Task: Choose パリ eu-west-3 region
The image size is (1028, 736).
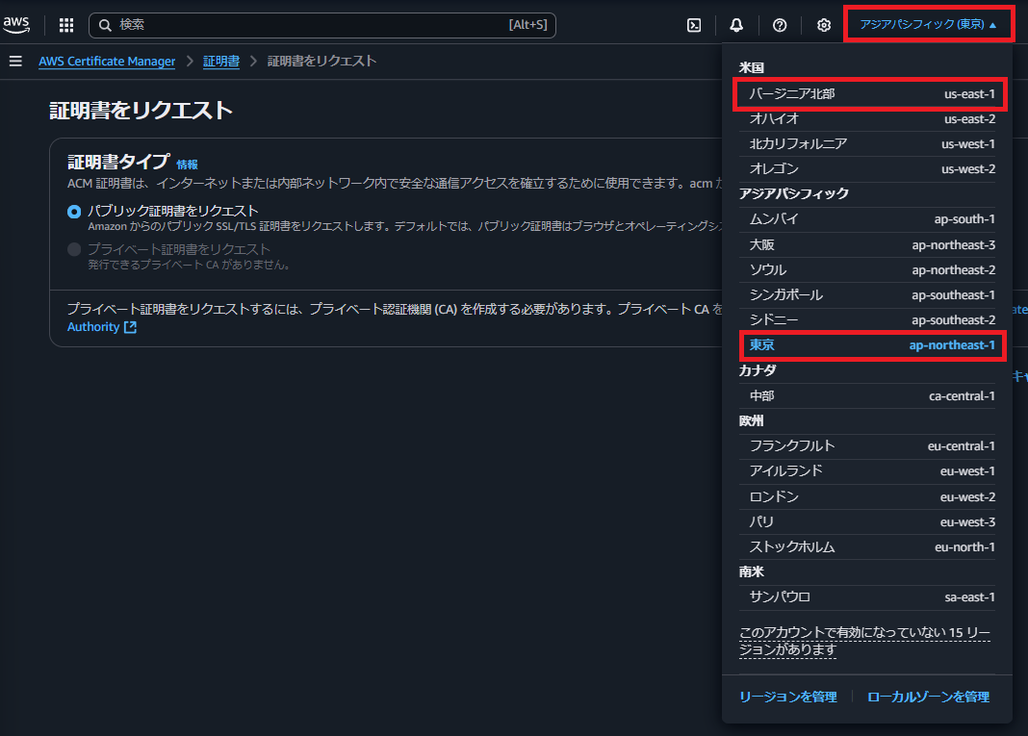Action: pyautogui.click(x=867, y=521)
